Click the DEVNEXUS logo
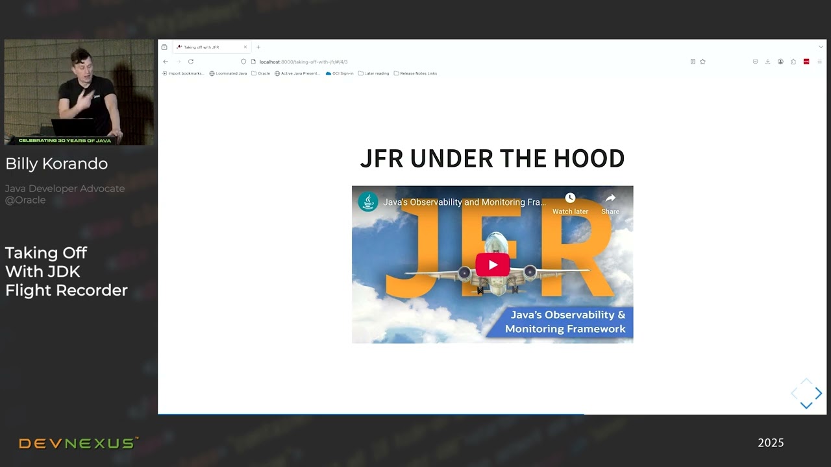Image resolution: width=831 pixels, height=467 pixels. click(78, 444)
